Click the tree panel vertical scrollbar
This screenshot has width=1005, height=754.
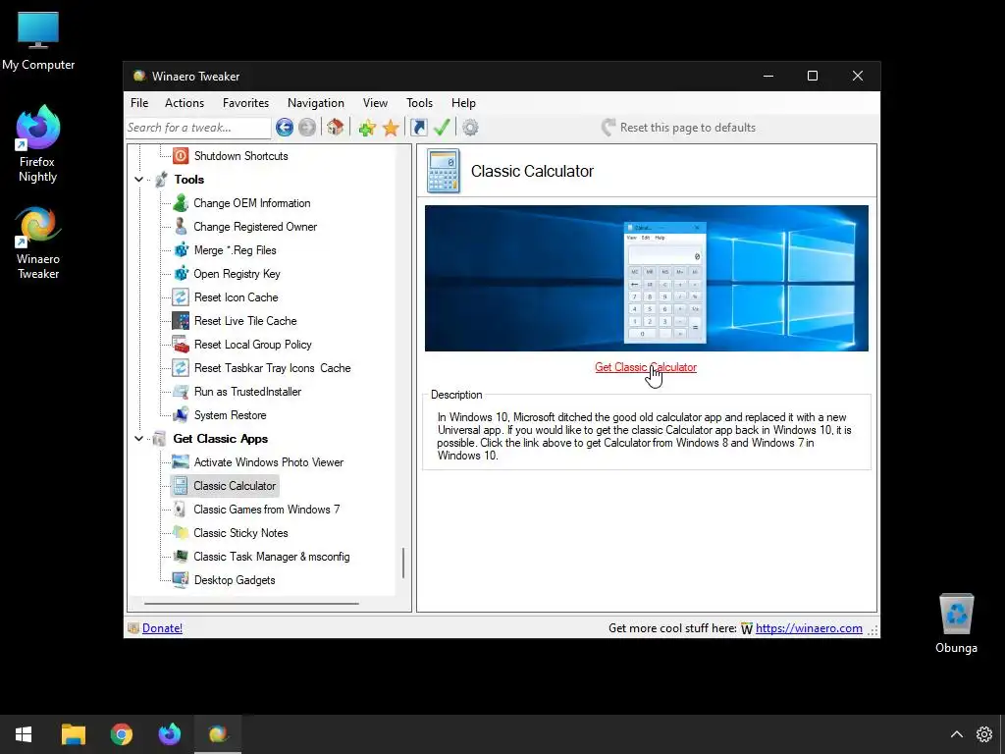click(x=403, y=563)
